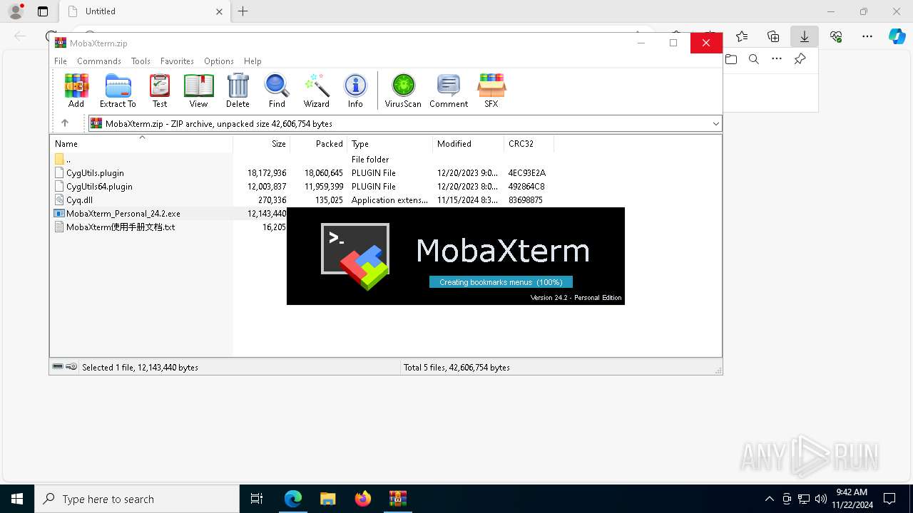Screen dimensions: 913x513
Task: Open the archive Info icon
Action: click(355, 90)
